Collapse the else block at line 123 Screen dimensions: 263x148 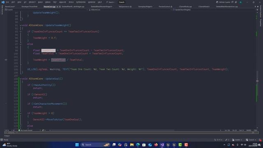click(21, 126)
